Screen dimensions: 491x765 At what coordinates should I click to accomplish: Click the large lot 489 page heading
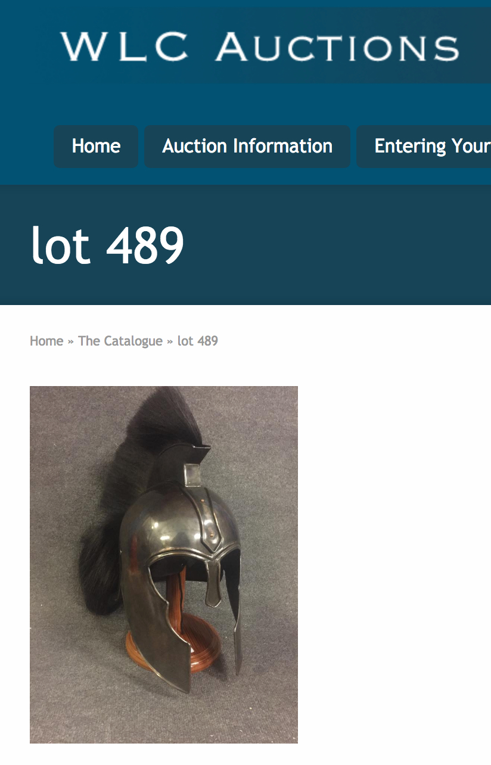coord(108,245)
